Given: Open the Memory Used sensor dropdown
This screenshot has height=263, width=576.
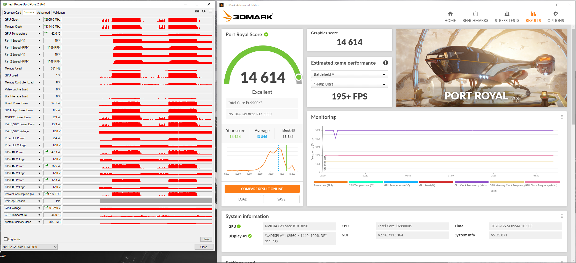Looking at the screenshot, I should (39, 68).
